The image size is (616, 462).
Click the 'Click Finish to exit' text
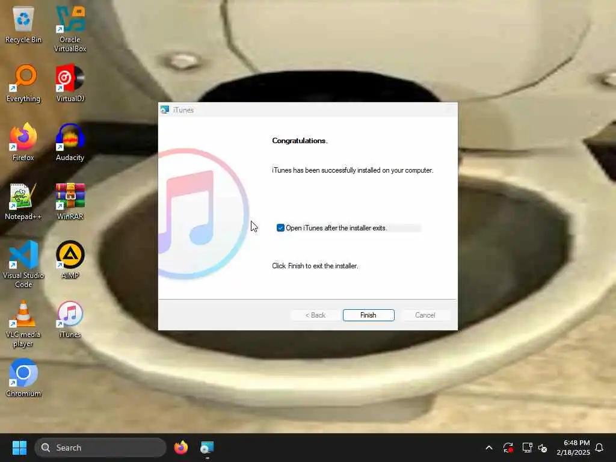(315, 266)
